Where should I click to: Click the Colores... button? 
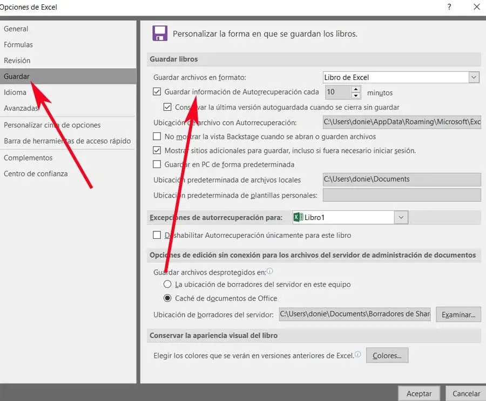387,356
